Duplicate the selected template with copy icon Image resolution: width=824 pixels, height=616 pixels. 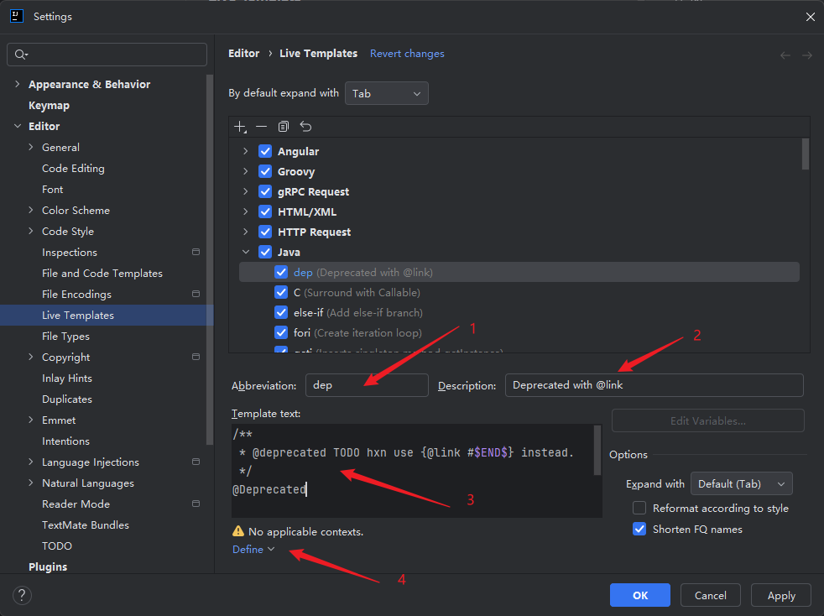point(284,127)
